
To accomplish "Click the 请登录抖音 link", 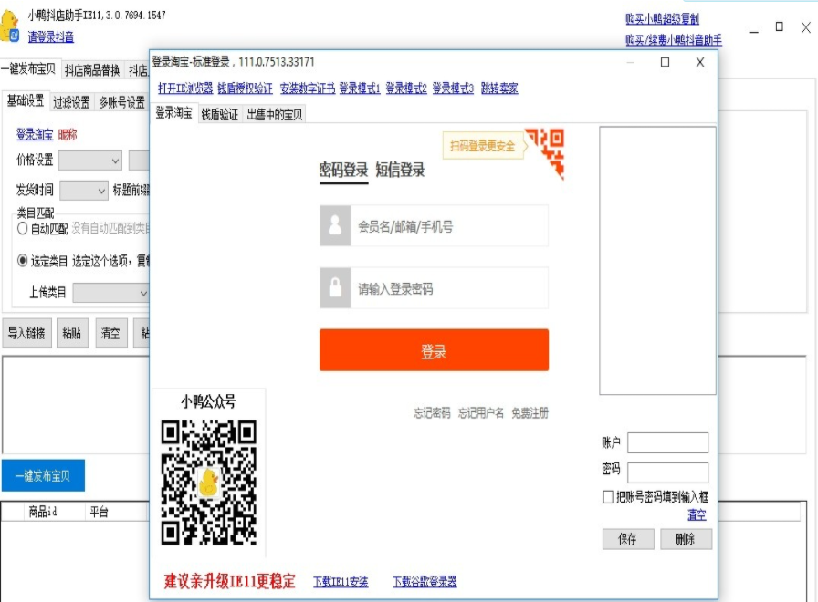I will tap(50, 37).
